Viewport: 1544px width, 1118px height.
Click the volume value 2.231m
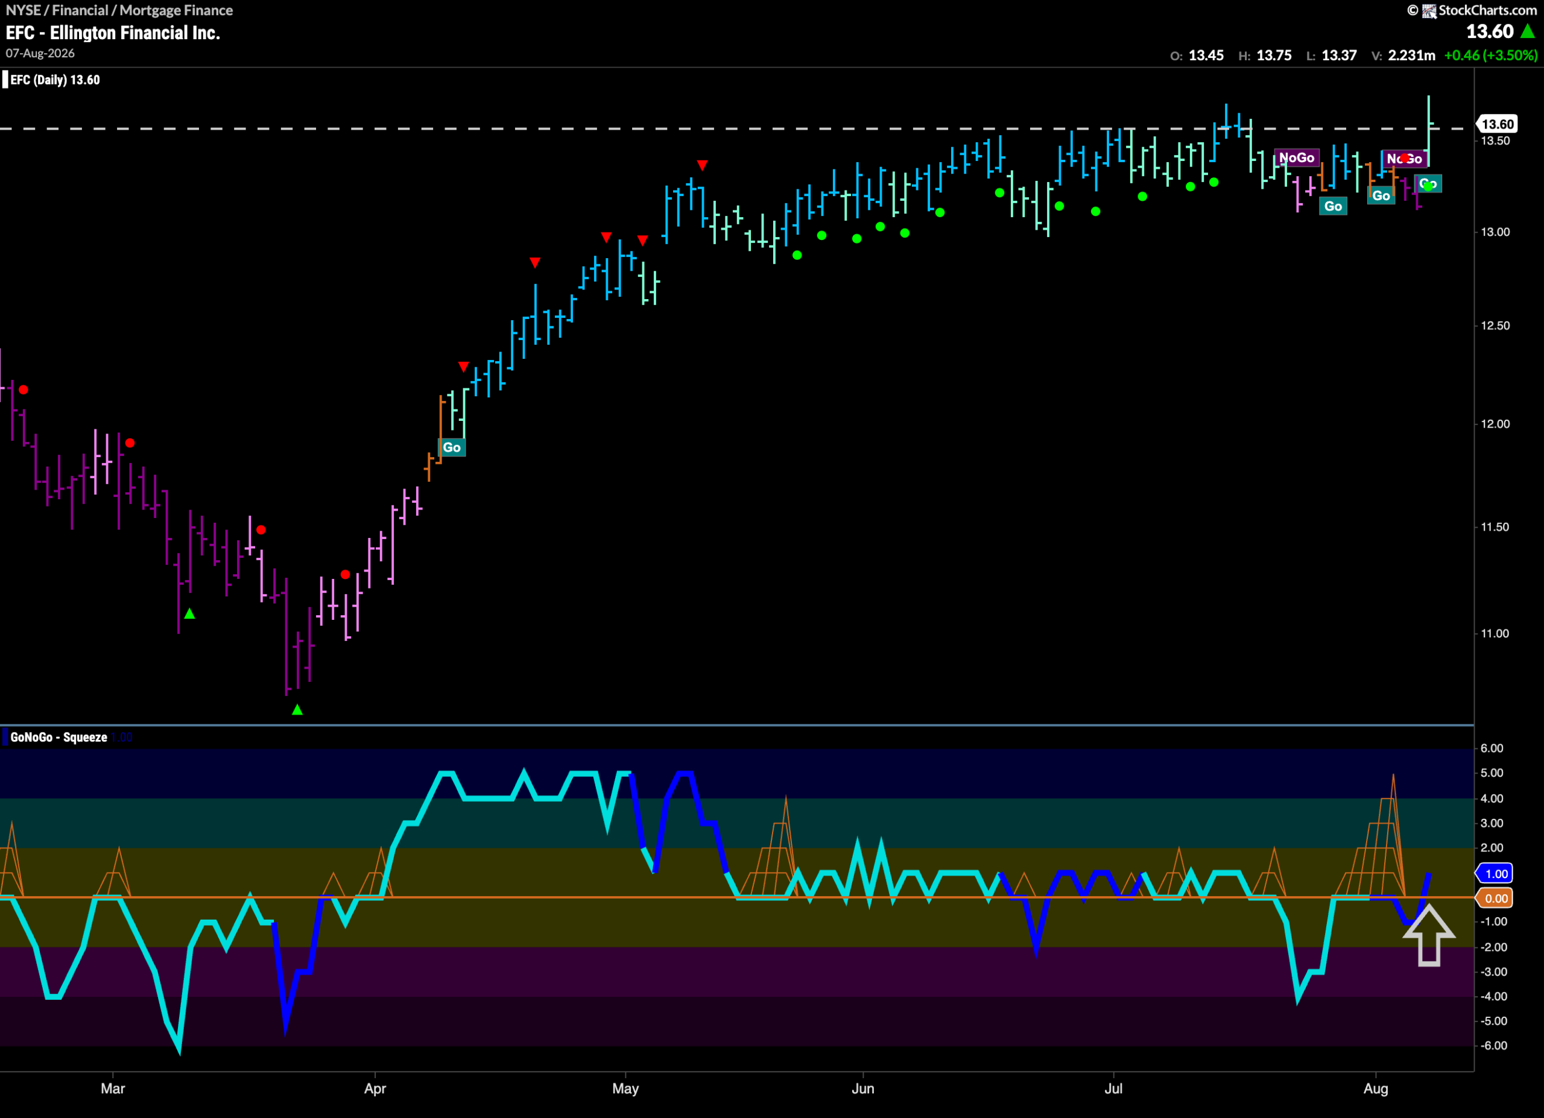(x=1411, y=55)
